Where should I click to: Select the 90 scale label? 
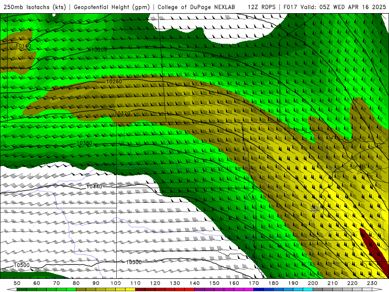96,283
